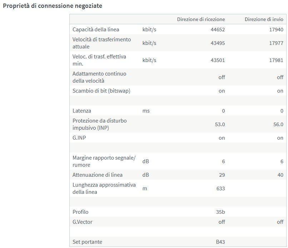The width and height of the screenshot is (288, 248).
Task: Click the current transfer rate value 43495
Action: (x=218, y=43)
